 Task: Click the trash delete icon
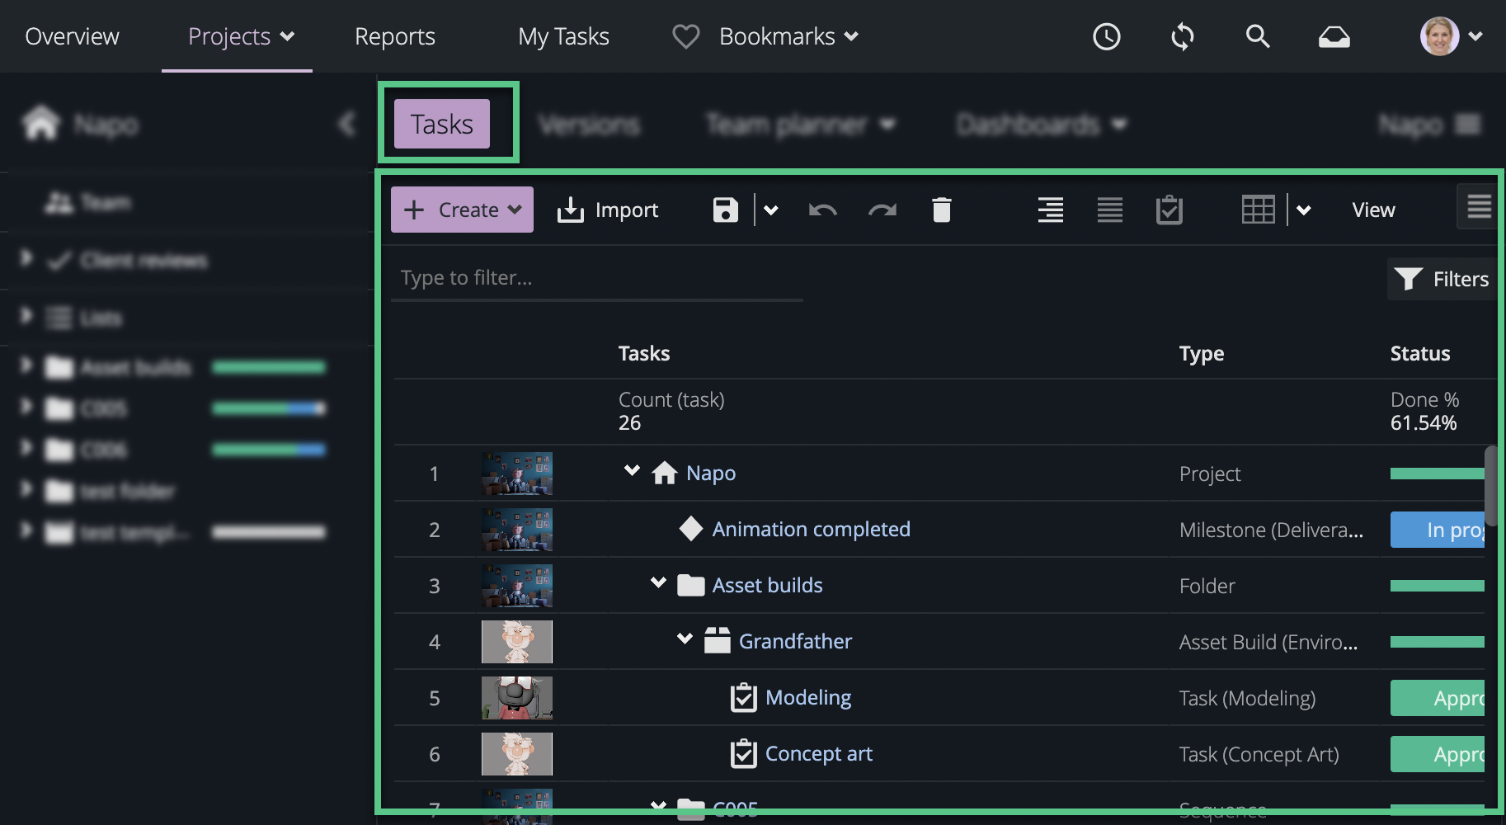[x=941, y=210]
